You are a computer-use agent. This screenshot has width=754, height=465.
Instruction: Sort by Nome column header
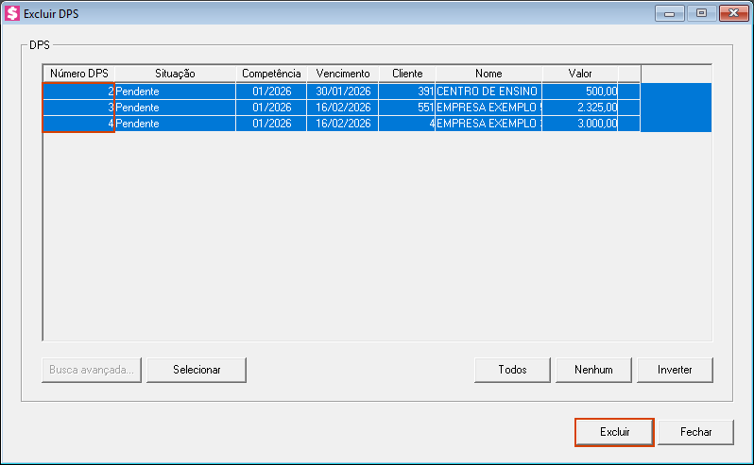pyautogui.click(x=488, y=74)
